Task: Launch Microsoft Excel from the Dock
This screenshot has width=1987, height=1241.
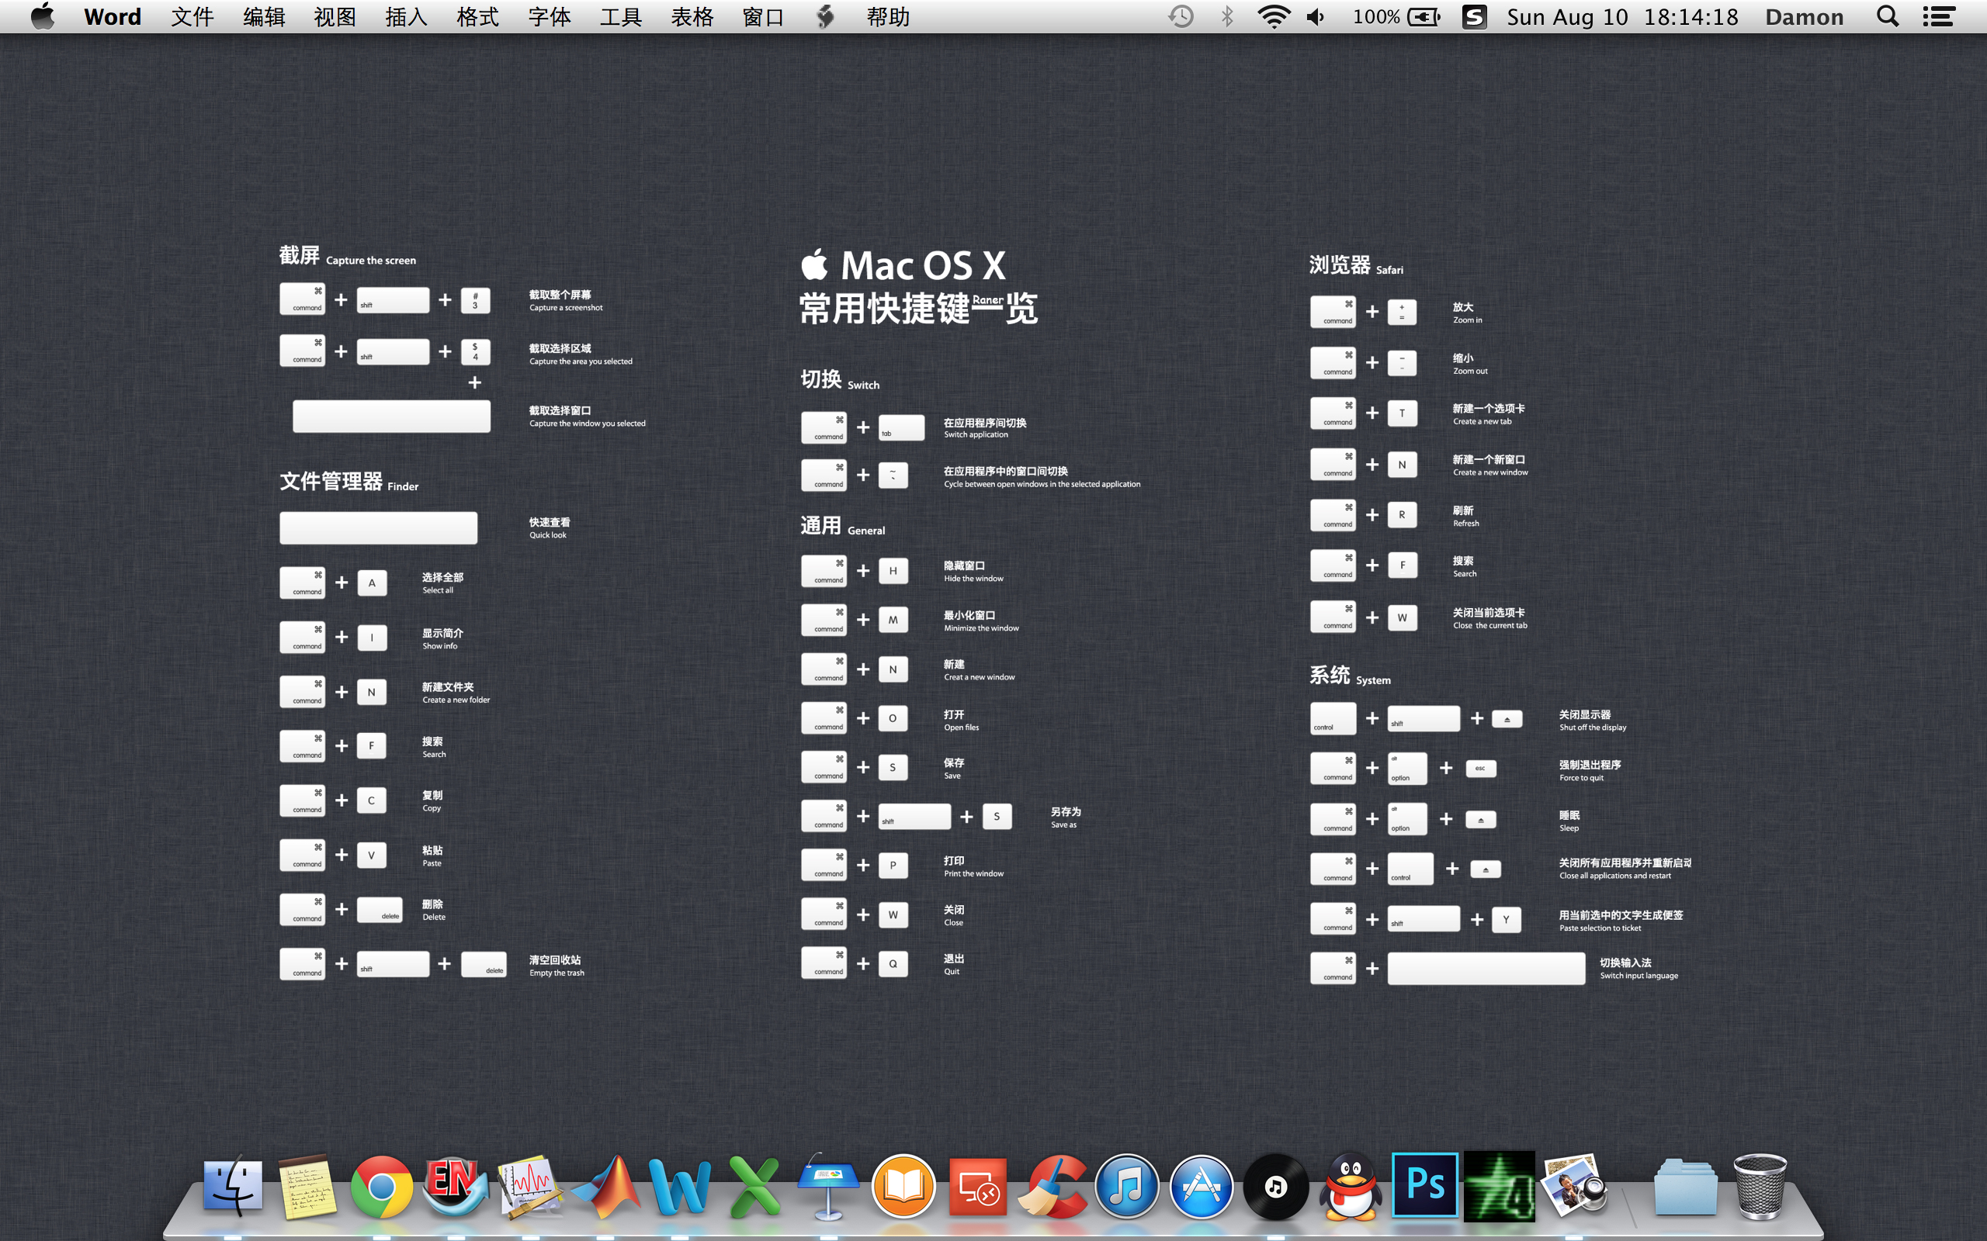Action: pos(754,1187)
